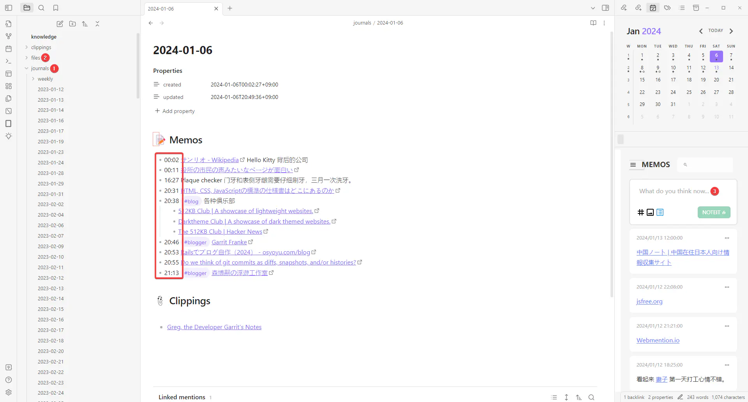Viewport: 748px width, 402px height.
Task: Open the new tab plus button
Action: point(230,8)
